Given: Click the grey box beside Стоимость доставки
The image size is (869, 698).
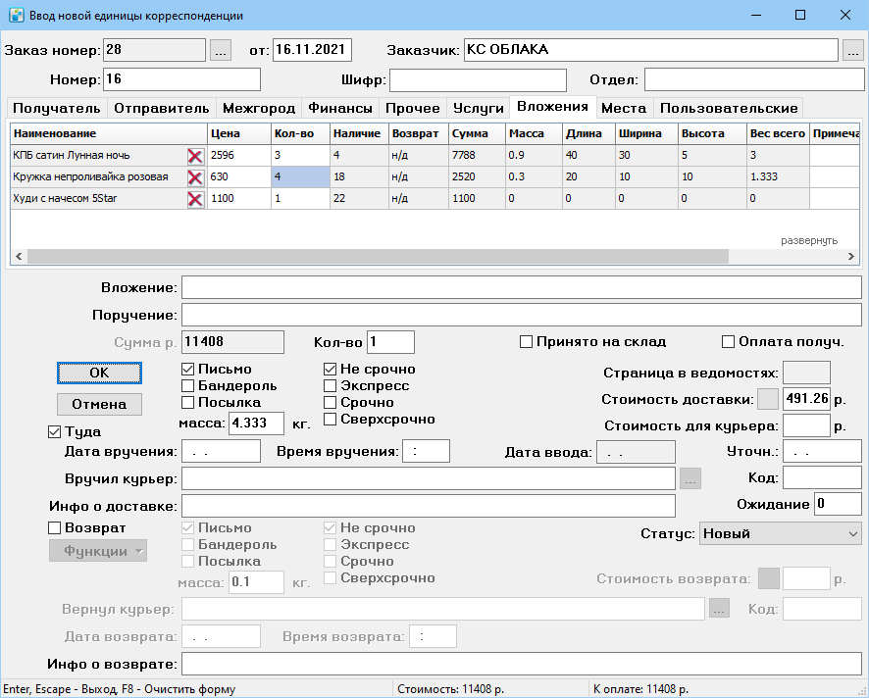Looking at the screenshot, I should pos(768,399).
